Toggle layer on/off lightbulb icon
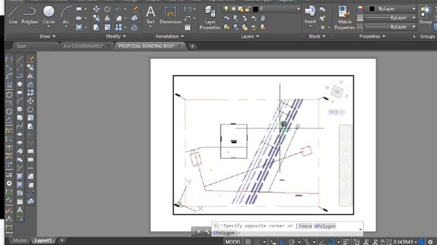The width and height of the screenshot is (437, 245). tap(226, 9)
